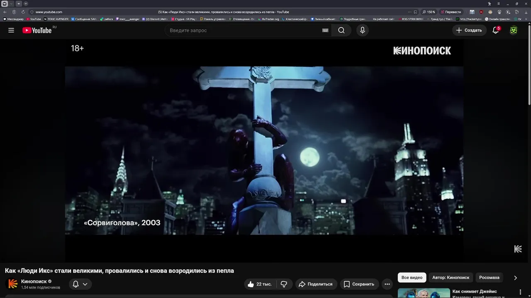Click the Перевести translate button
The width and height of the screenshot is (531, 298).
coord(451,12)
